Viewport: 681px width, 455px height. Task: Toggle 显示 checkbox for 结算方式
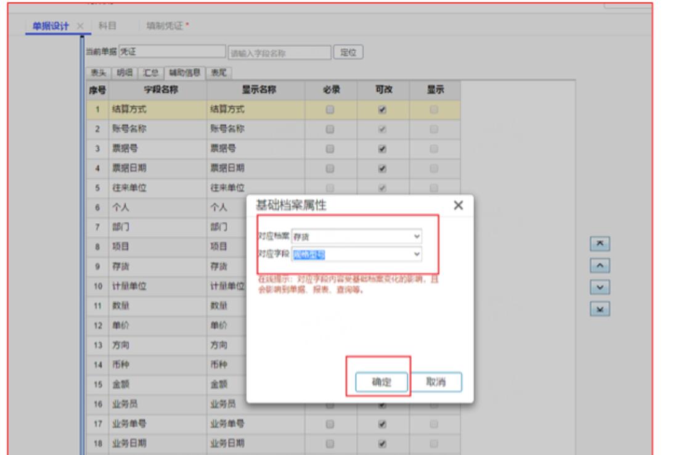pyautogui.click(x=434, y=110)
